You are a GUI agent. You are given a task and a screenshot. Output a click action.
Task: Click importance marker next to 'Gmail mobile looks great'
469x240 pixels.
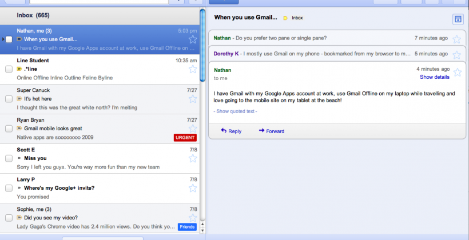pos(19,129)
